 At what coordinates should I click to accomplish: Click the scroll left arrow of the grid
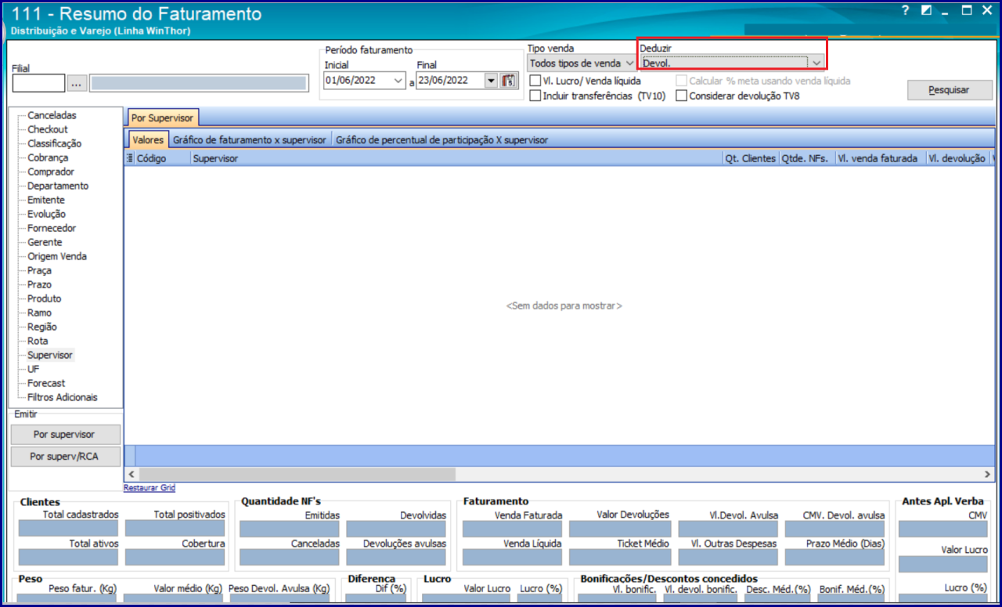tap(131, 475)
